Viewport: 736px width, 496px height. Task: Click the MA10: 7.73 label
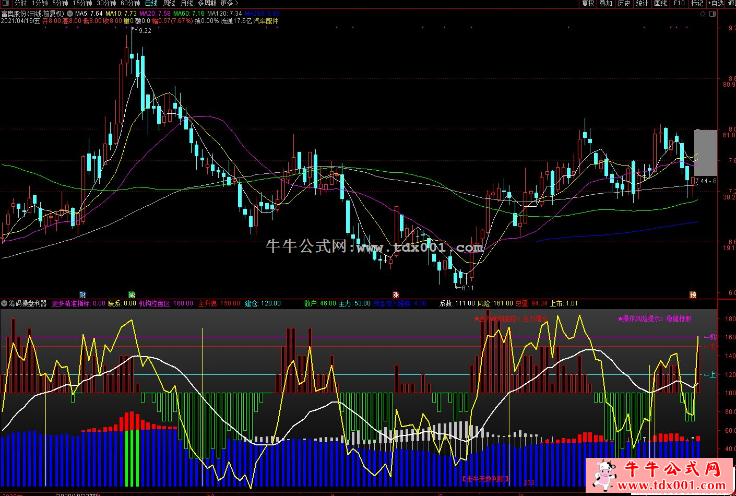click(x=121, y=14)
